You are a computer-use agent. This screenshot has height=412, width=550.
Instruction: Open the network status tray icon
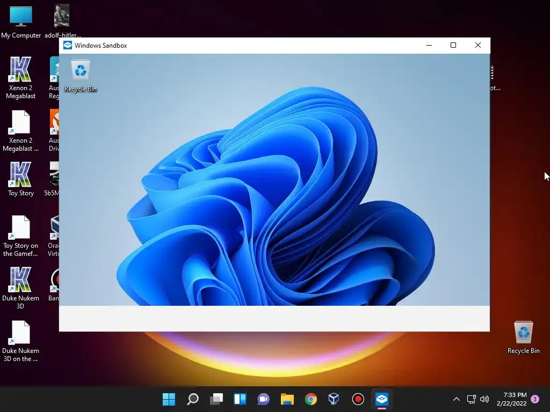point(472,399)
